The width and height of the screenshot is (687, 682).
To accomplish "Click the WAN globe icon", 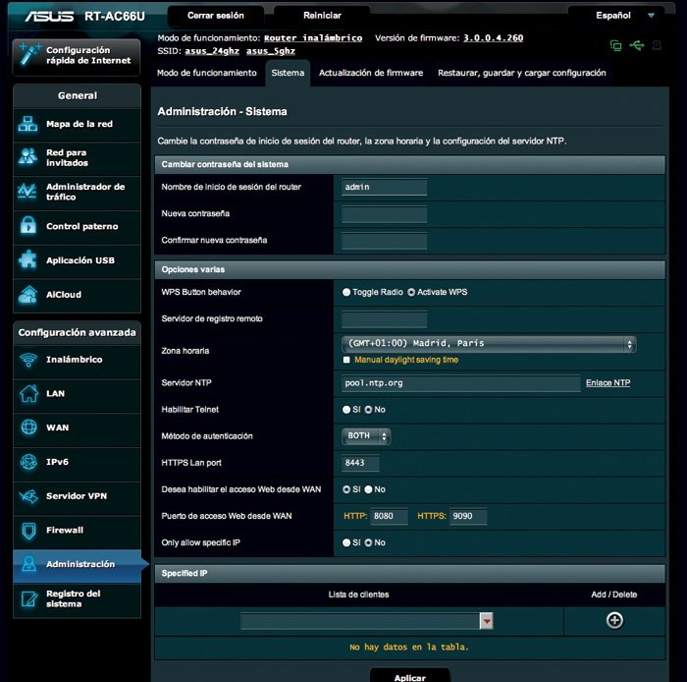I will pos(28,427).
